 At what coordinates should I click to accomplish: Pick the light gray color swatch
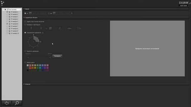click(x=28, y=65)
